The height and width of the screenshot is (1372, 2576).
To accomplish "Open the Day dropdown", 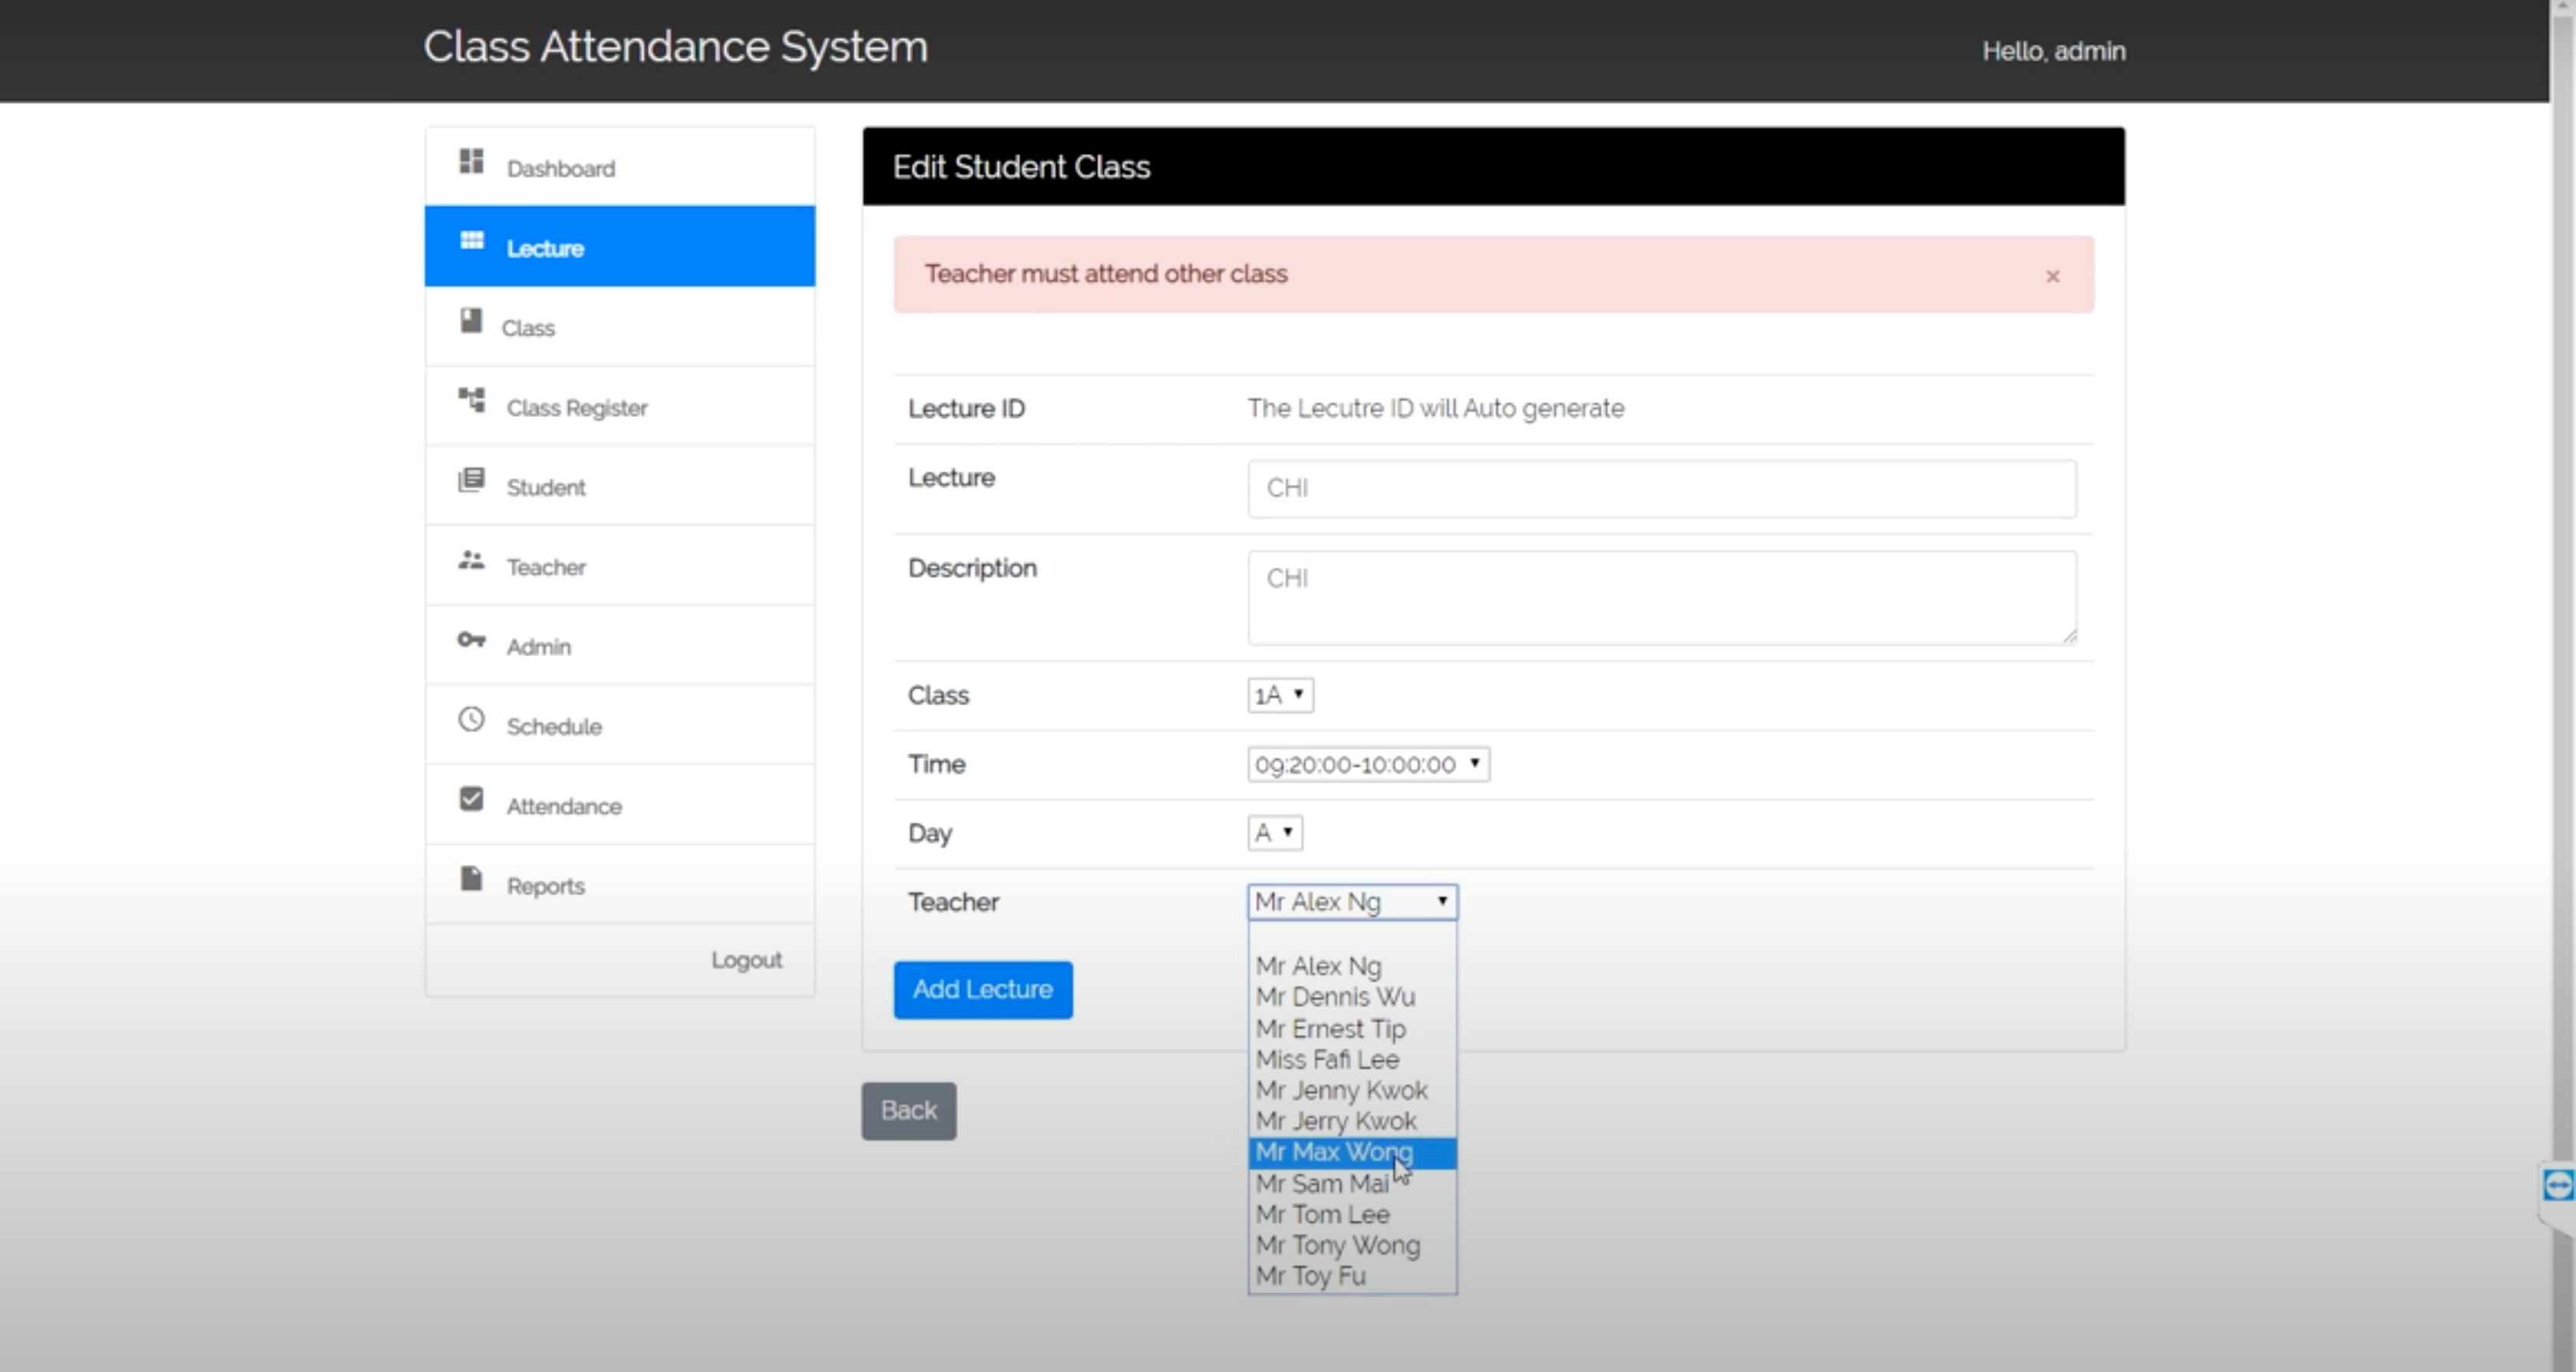I will (x=1274, y=833).
